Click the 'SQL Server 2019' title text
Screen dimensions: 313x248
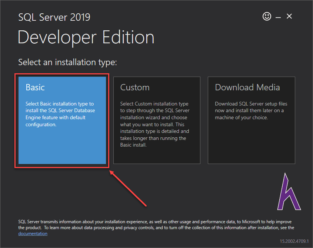[x=54, y=17]
